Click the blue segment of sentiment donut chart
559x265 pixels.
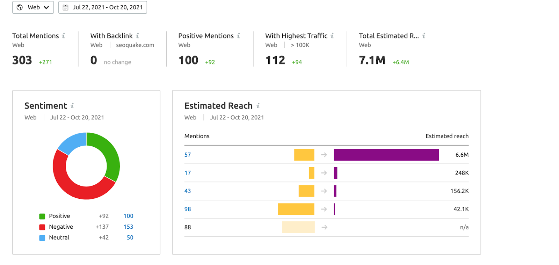pos(74,142)
